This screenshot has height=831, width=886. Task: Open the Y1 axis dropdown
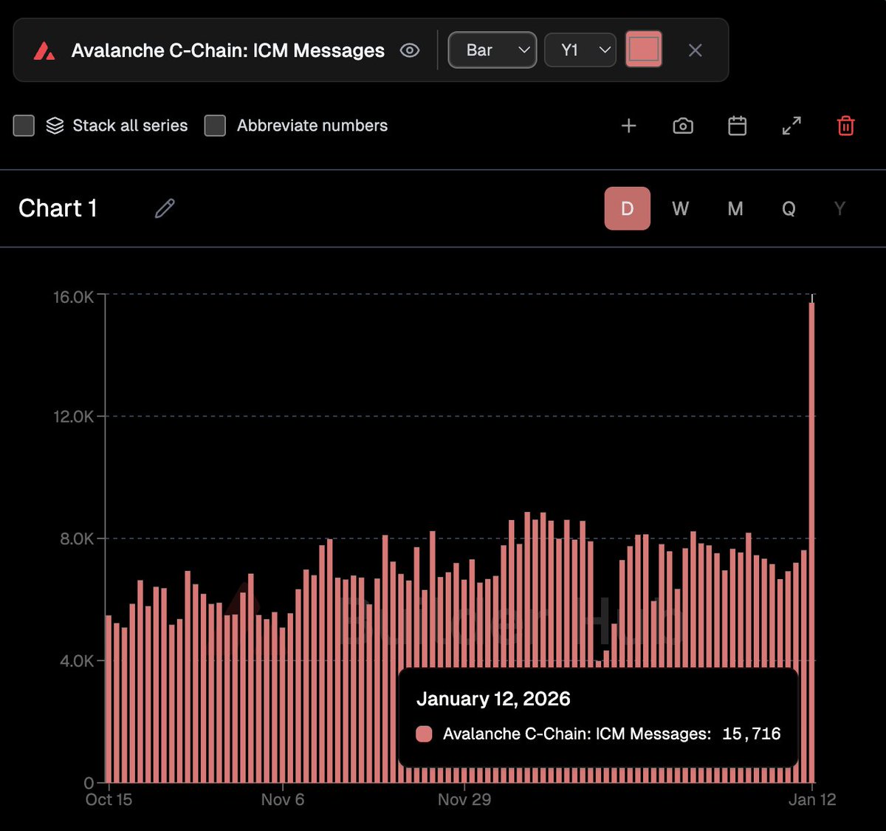[580, 50]
